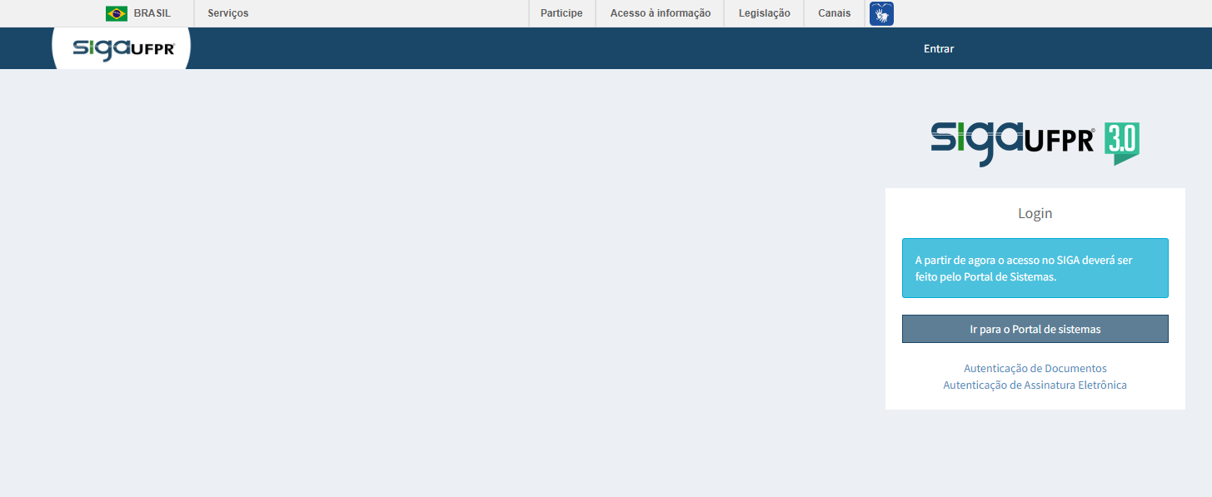This screenshot has width=1212, height=497.
Task: Click Entrar in the blue navigation bar
Action: pos(938,49)
